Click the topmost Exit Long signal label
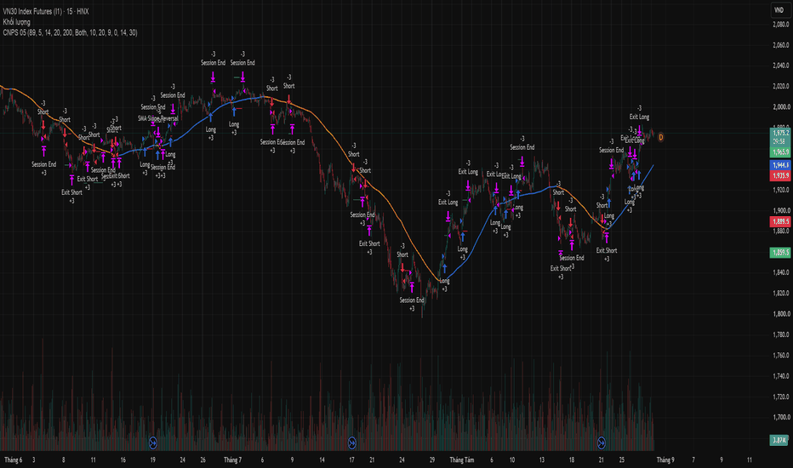793x468 pixels. pyautogui.click(x=639, y=117)
